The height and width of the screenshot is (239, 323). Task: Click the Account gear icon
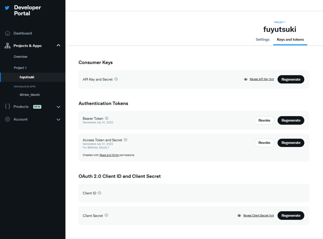(x=8, y=119)
